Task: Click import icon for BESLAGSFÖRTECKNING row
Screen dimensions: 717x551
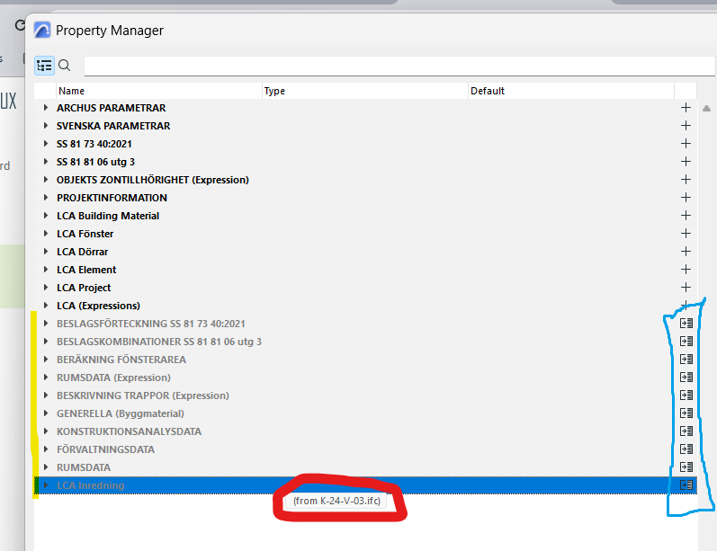Action: pyautogui.click(x=686, y=324)
